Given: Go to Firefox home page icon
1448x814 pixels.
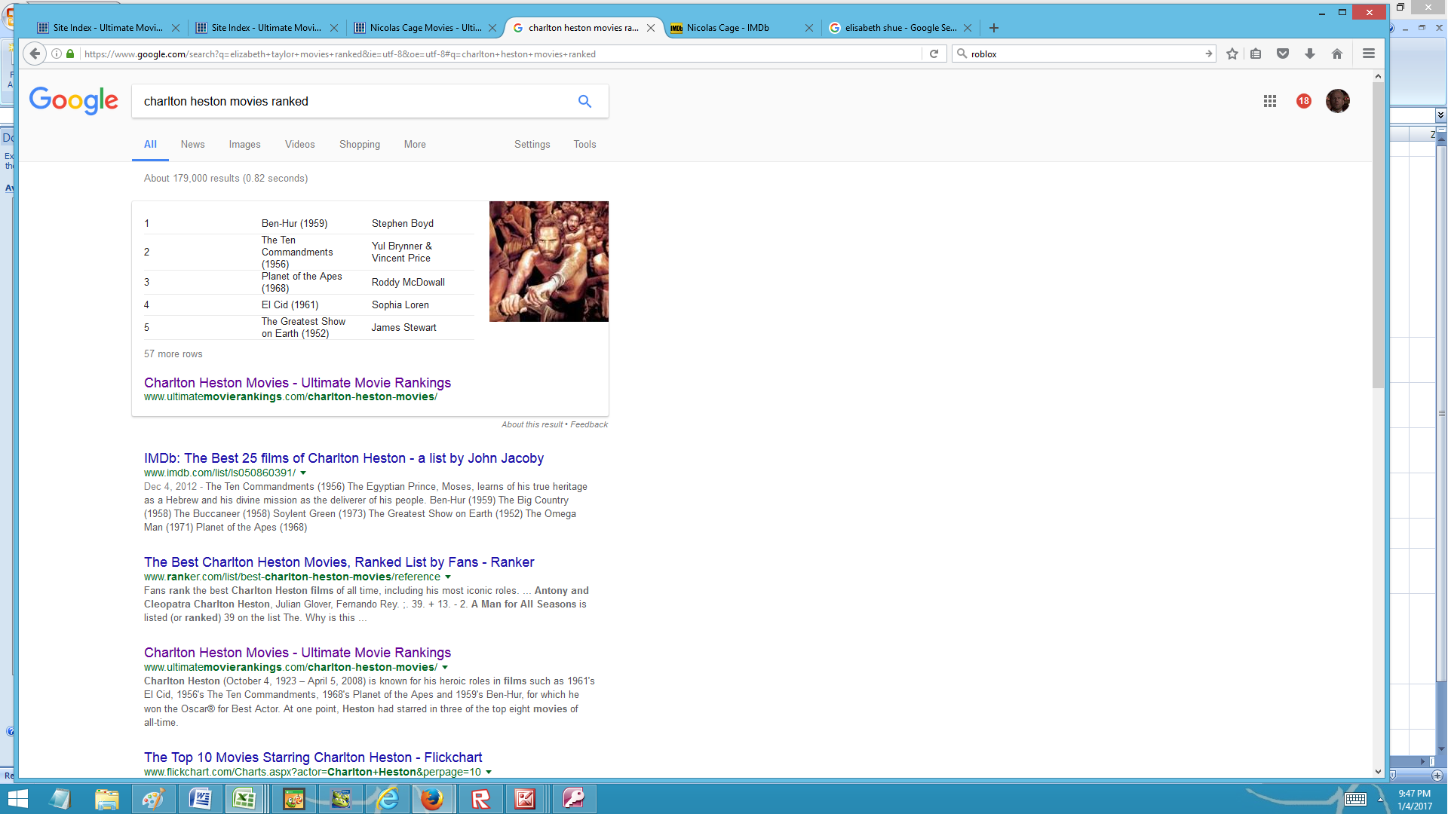Looking at the screenshot, I should pos(1337,54).
